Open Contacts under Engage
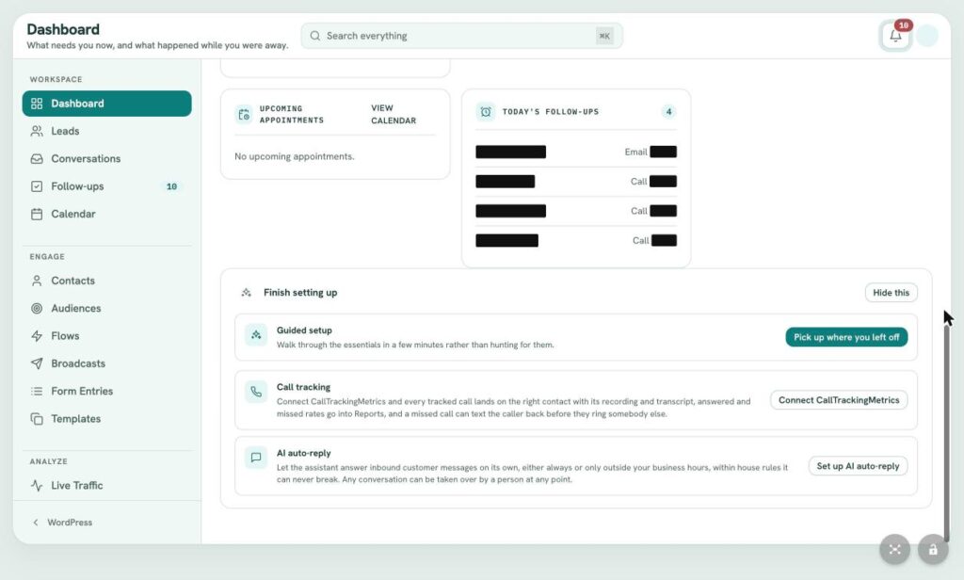 pyautogui.click(x=107, y=281)
